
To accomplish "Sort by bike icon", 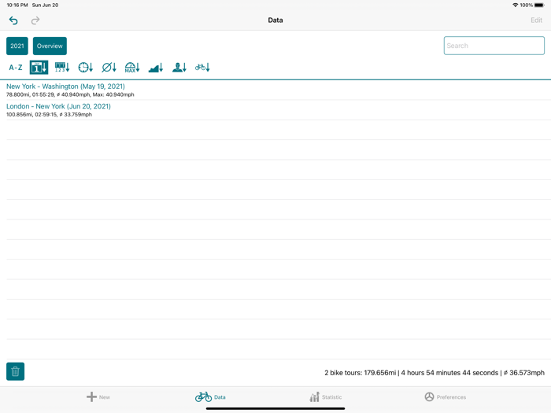I will [x=202, y=68].
